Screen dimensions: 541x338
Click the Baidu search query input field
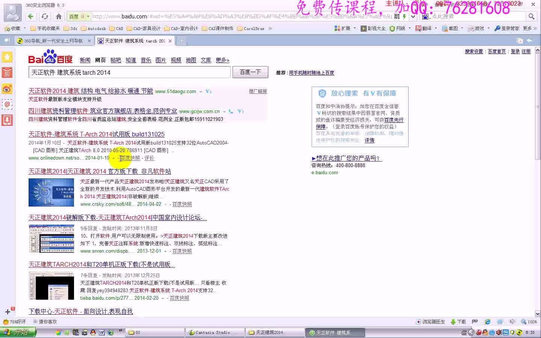(130, 72)
